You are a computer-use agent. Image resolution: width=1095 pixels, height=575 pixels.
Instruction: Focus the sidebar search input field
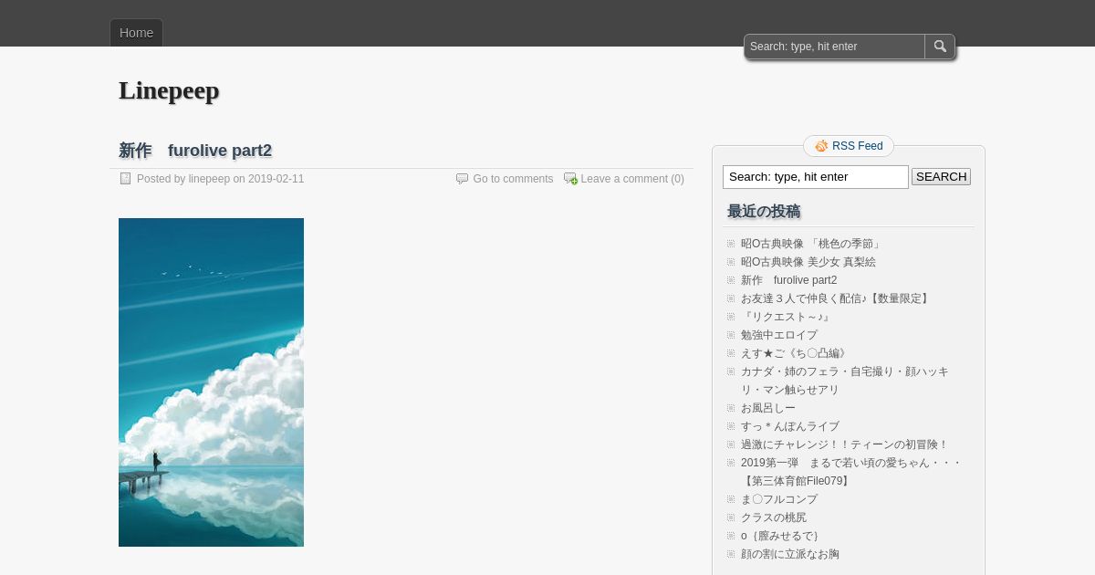click(816, 177)
